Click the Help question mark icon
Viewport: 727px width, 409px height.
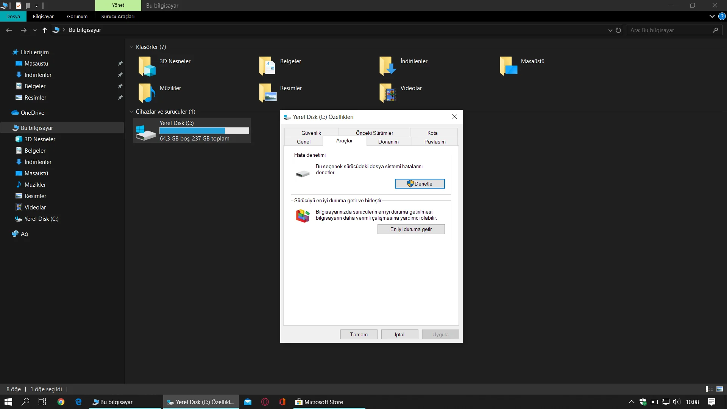point(722,16)
